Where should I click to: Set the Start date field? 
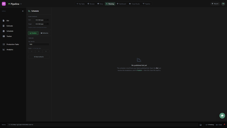(42, 20)
